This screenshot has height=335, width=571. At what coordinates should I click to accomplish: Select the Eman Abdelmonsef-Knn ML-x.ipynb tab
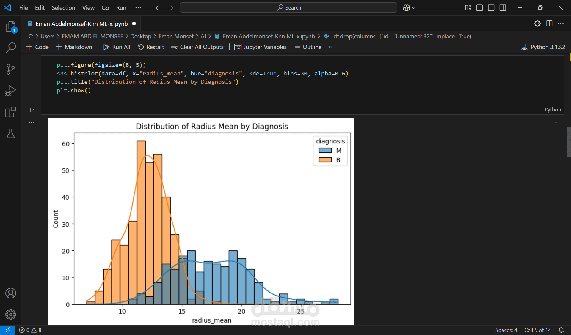[81, 24]
